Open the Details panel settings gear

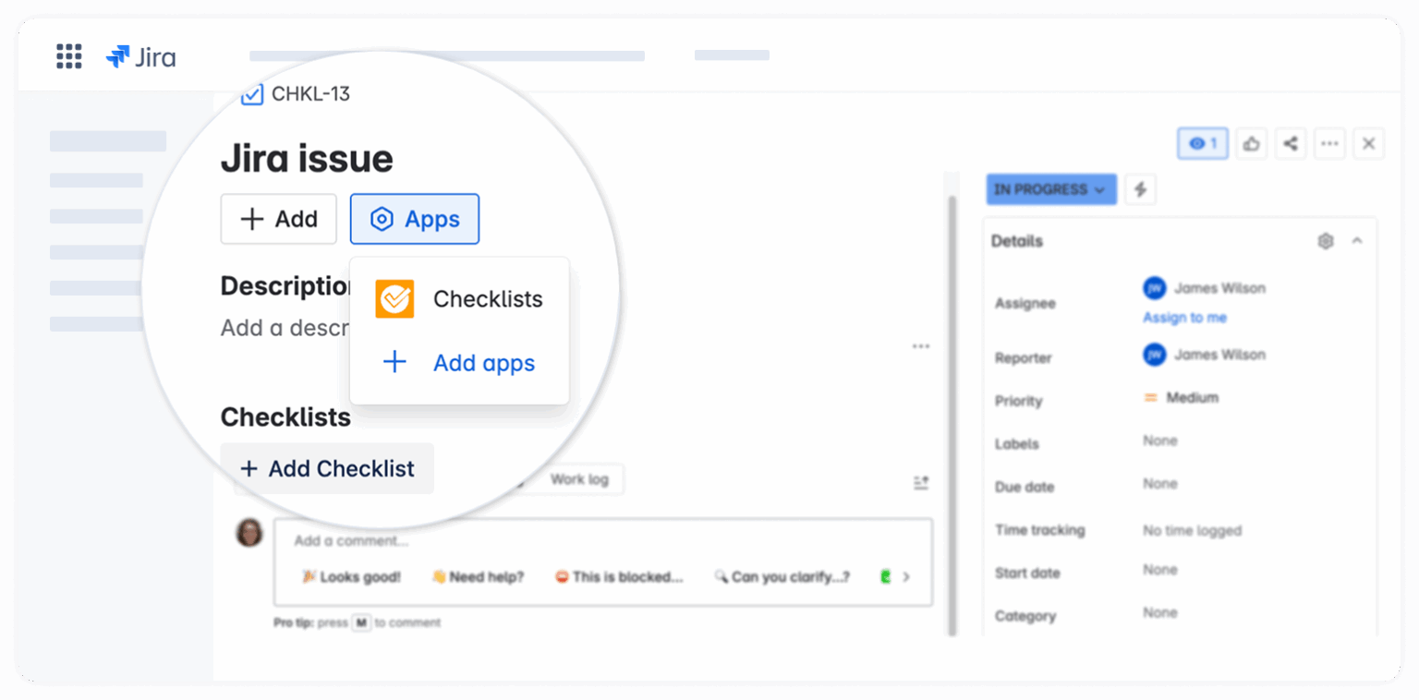click(1326, 241)
